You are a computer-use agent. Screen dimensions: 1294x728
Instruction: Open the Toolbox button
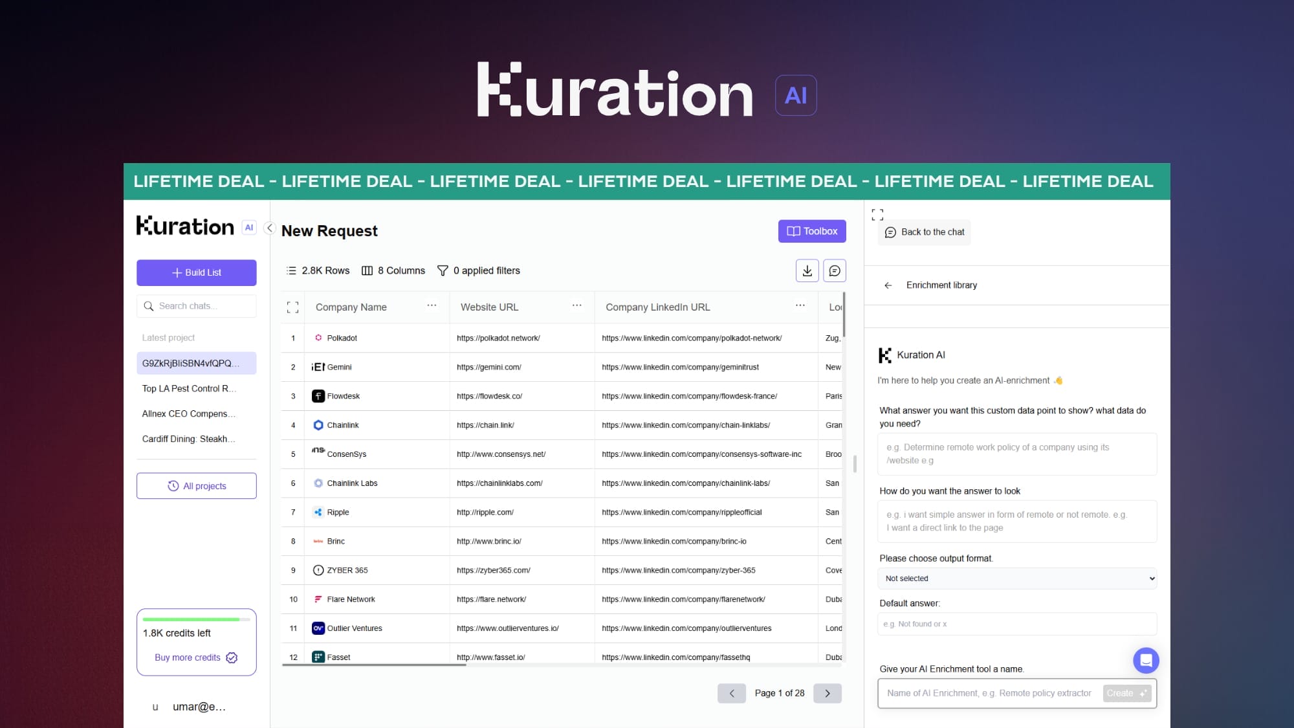(x=812, y=231)
